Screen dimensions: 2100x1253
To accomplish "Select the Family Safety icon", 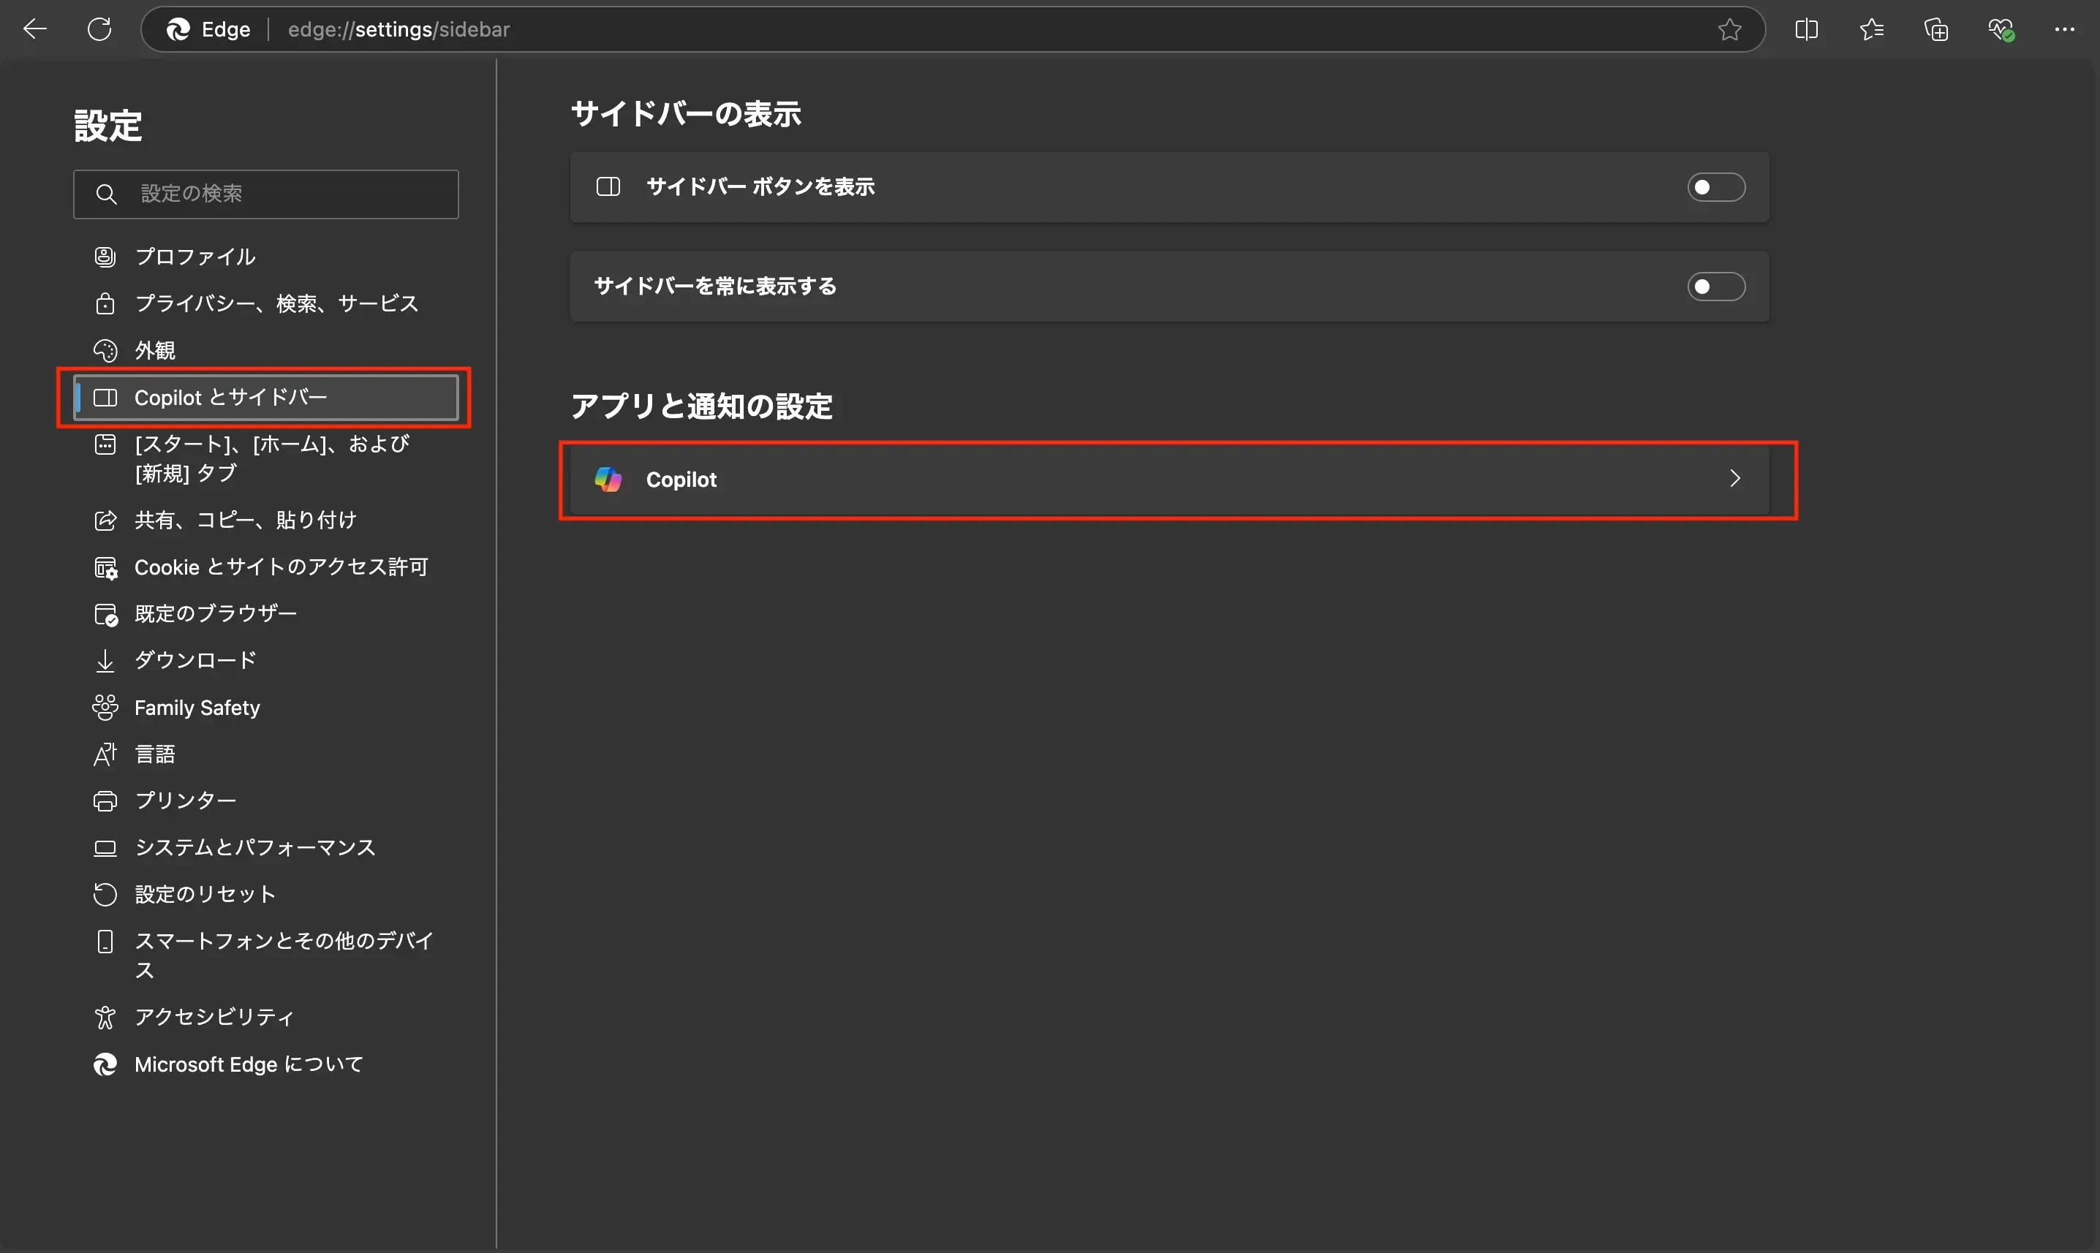I will 105,708.
